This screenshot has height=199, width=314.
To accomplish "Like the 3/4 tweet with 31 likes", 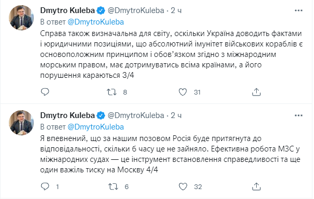I will (183, 92).
